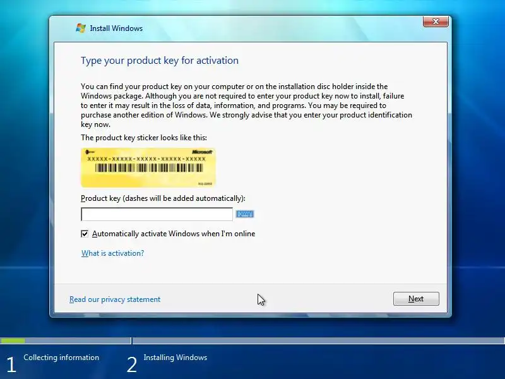Click the setup progress bar

[x=252, y=340]
